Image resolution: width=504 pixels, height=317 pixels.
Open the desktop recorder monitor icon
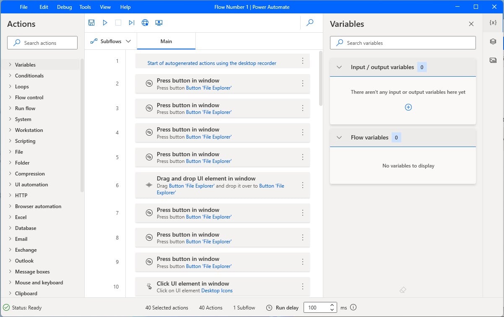159,23
